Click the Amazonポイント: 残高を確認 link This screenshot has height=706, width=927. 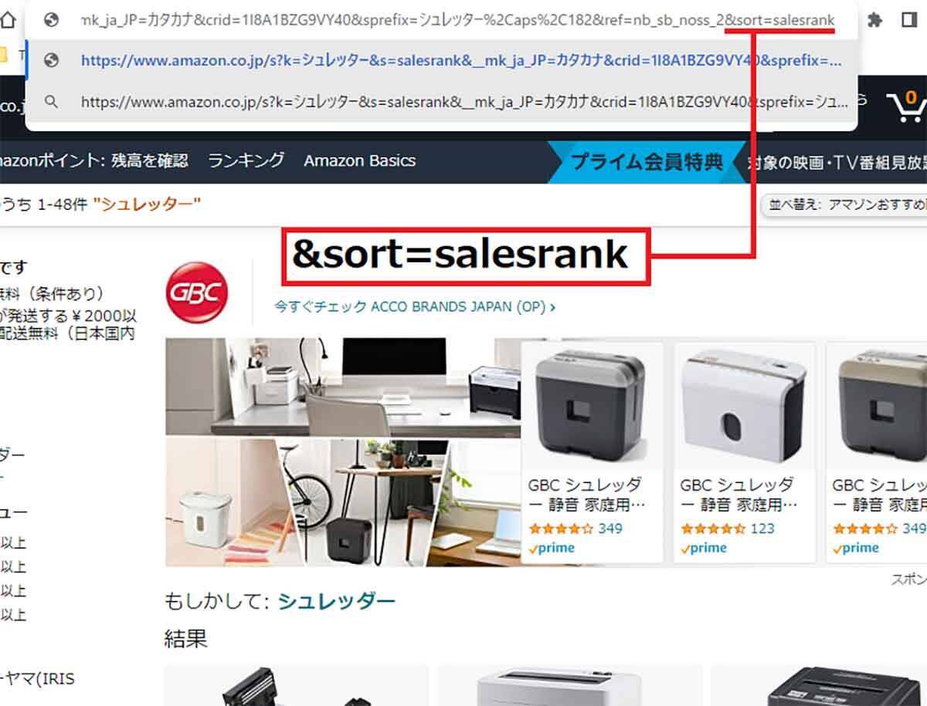pyautogui.click(x=94, y=160)
